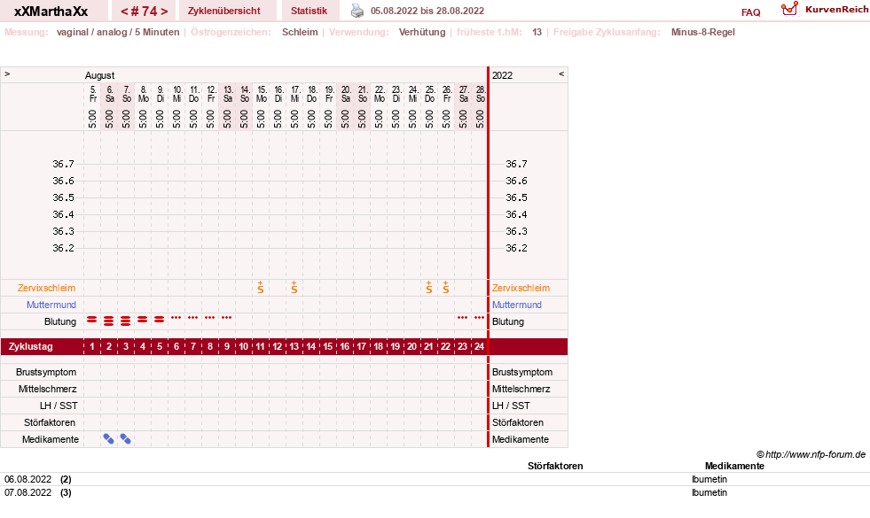Click the right orange Zervixschleim label
Viewport: 870px width, 518px height.
(521, 288)
